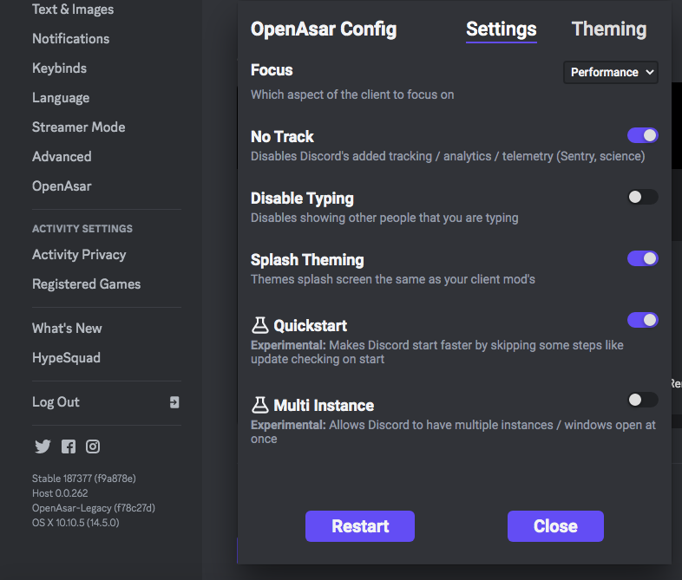The image size is (682, 580).
Task: Turn off Splash Theming switch
Action: [642, 258]
